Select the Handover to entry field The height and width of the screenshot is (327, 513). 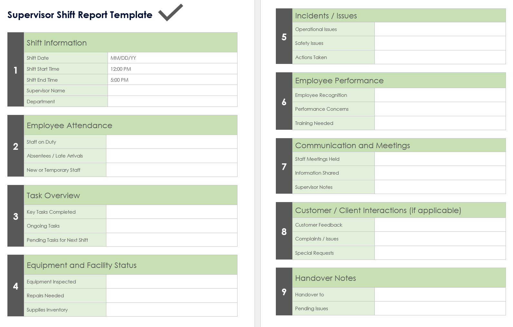tap(440, 295)
